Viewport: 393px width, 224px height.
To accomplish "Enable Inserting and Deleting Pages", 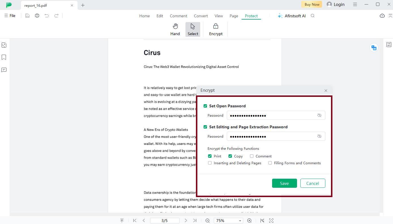I will click(210, 163).
